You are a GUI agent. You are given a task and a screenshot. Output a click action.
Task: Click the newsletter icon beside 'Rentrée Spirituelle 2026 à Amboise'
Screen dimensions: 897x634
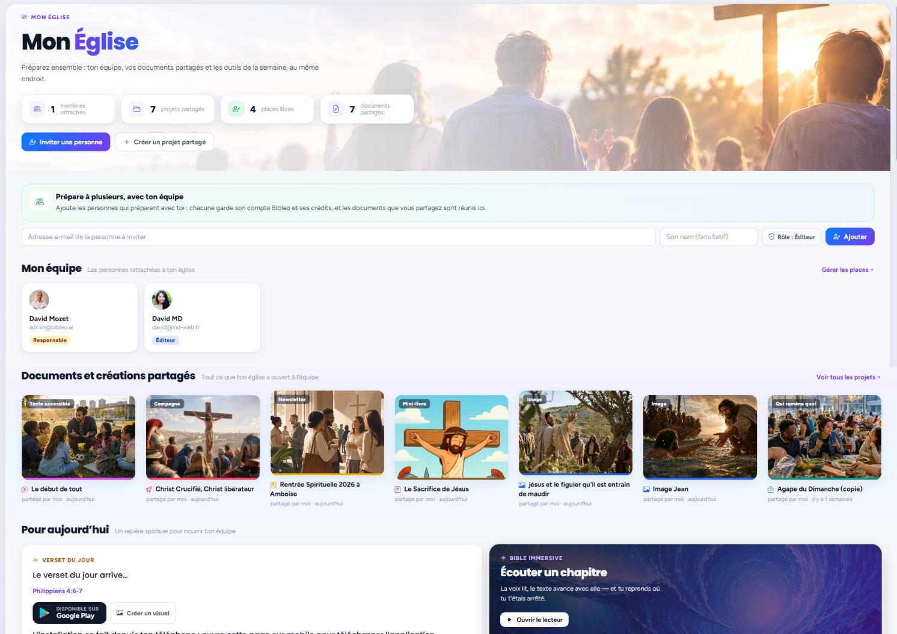274,485
